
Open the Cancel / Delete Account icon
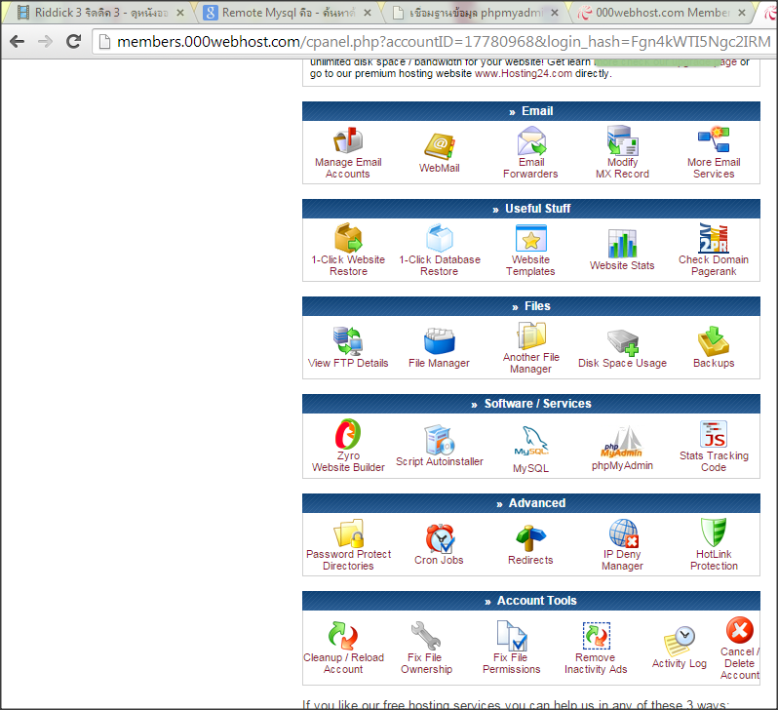coord(740,630)
